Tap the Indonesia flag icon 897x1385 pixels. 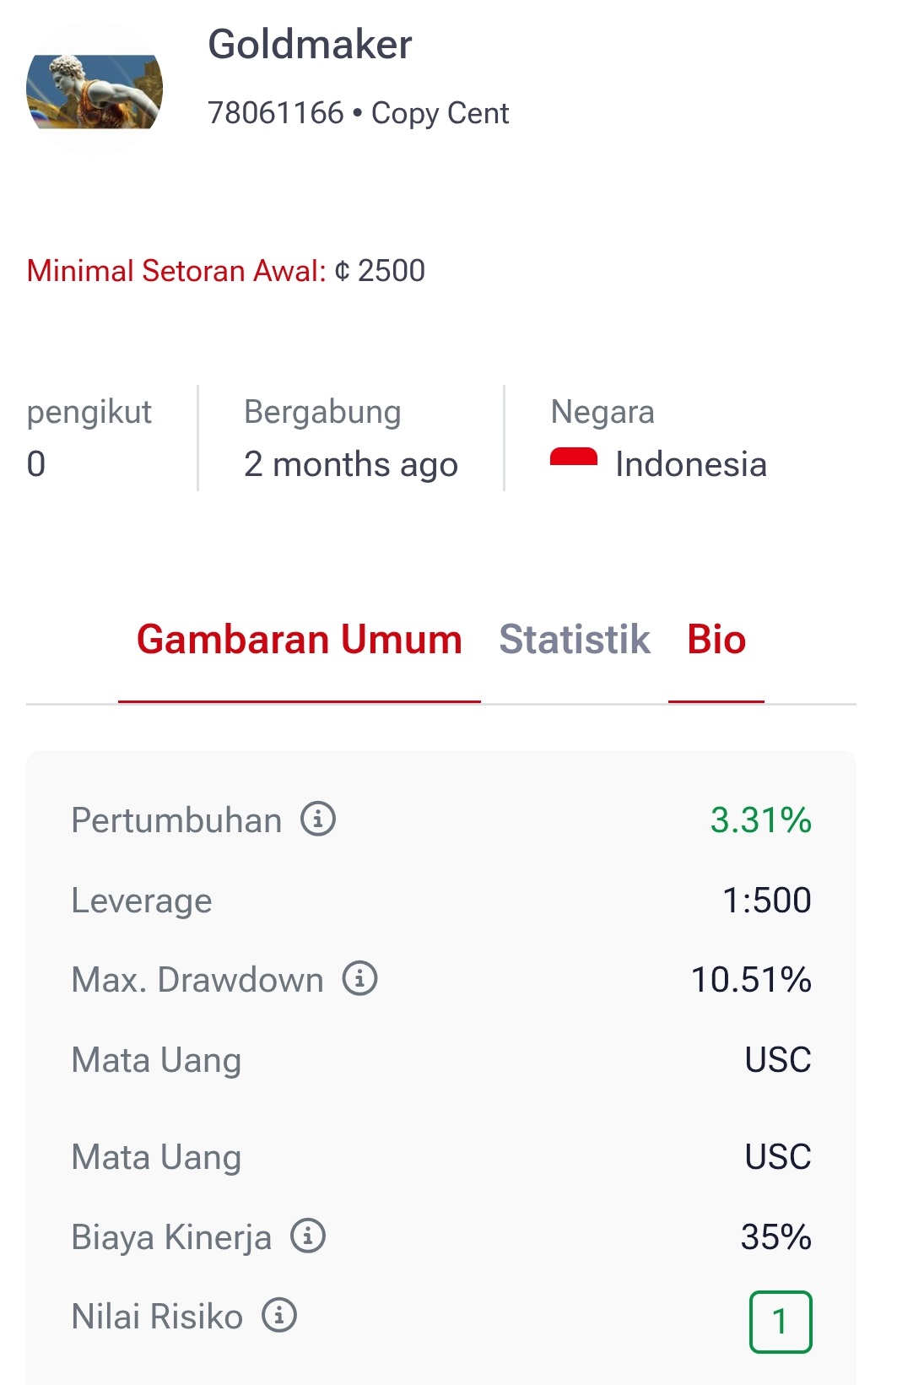[574, 458]
